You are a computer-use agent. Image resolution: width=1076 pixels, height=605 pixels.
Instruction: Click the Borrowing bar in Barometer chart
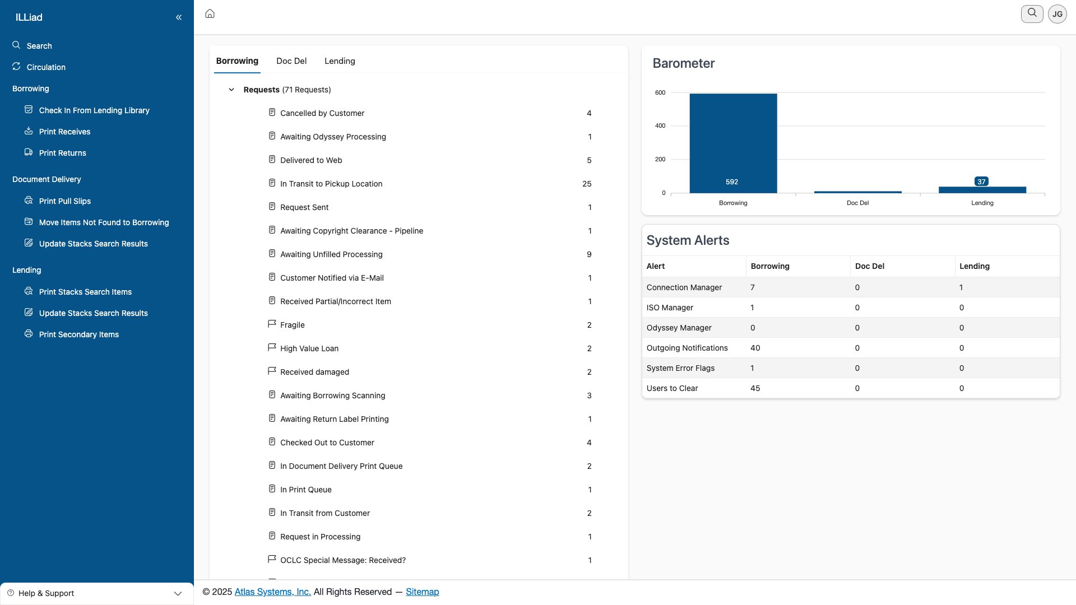[x=732, y=143]
